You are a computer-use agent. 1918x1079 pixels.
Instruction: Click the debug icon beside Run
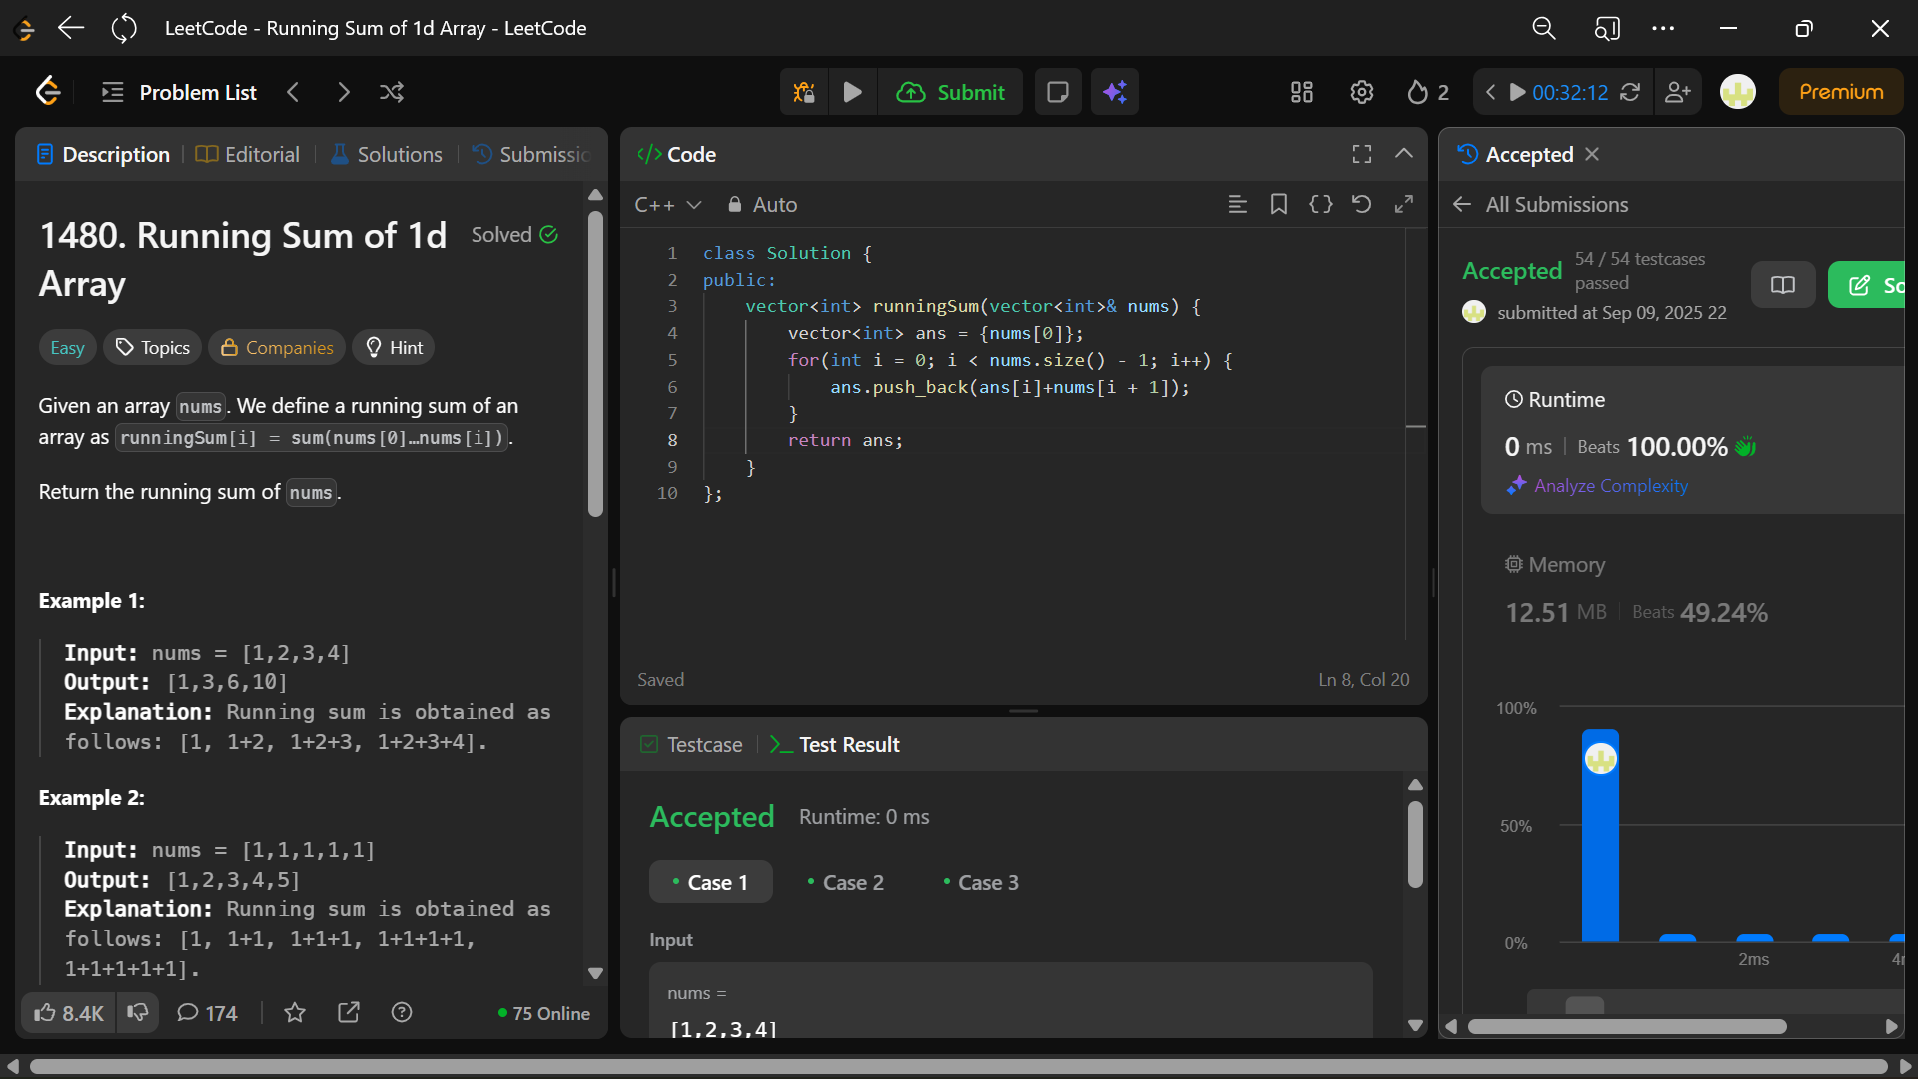pyautogui.click(x=804, y=92)
